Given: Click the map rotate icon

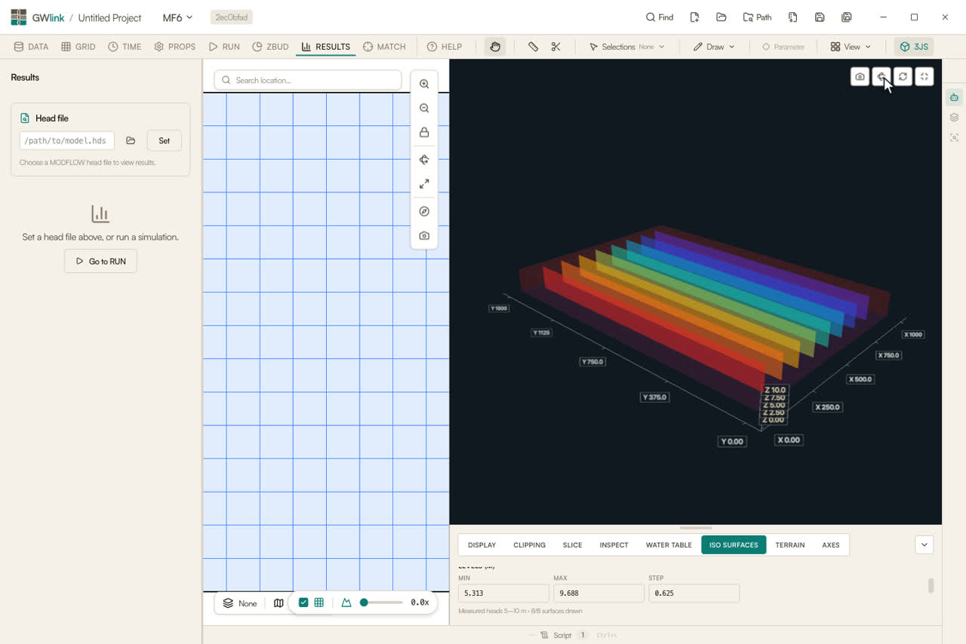Looking at the screenshot, I should (x=424, y=160).
